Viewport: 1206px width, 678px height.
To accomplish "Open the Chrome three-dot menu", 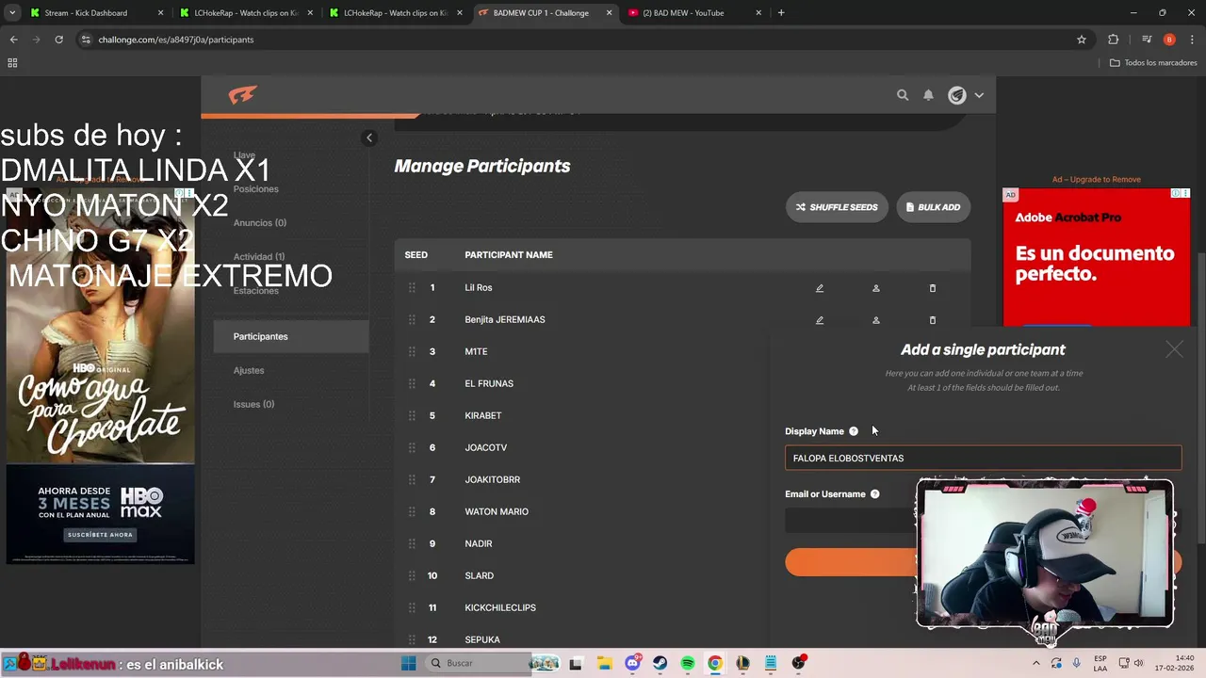I will coord(1191,40).
